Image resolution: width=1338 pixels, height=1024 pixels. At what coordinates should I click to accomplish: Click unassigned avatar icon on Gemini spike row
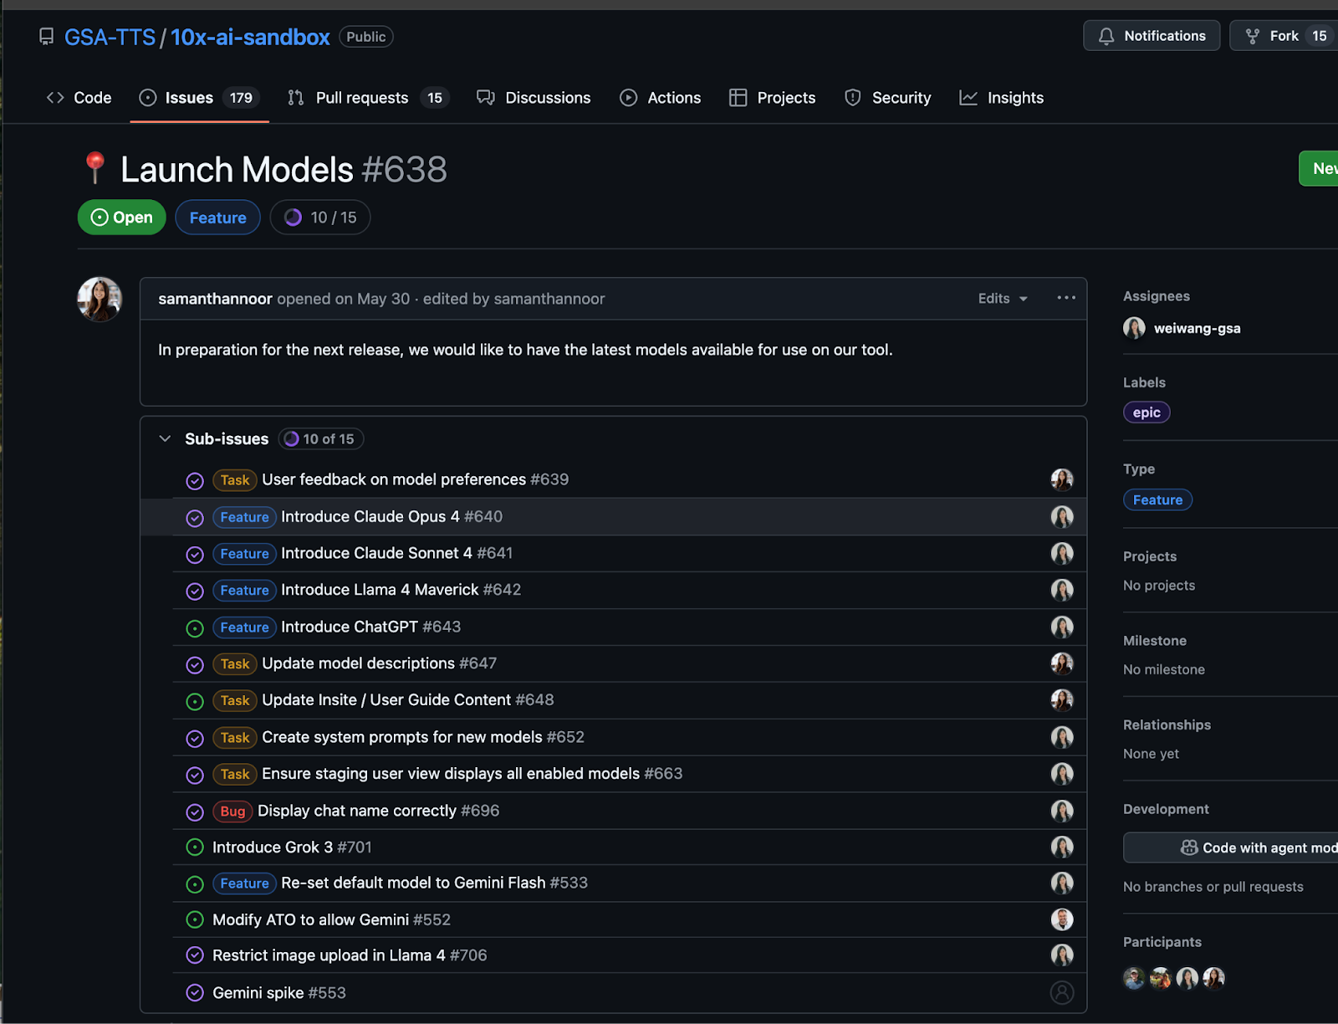(1062, 993)
